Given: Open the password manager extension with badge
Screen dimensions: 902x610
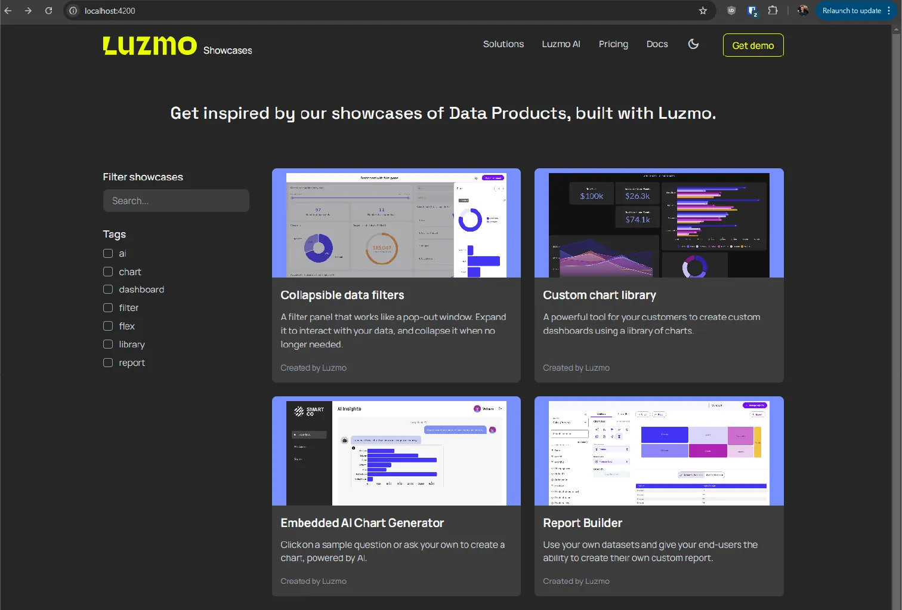Looking at the screenshot, I should (x=752, y=11).
